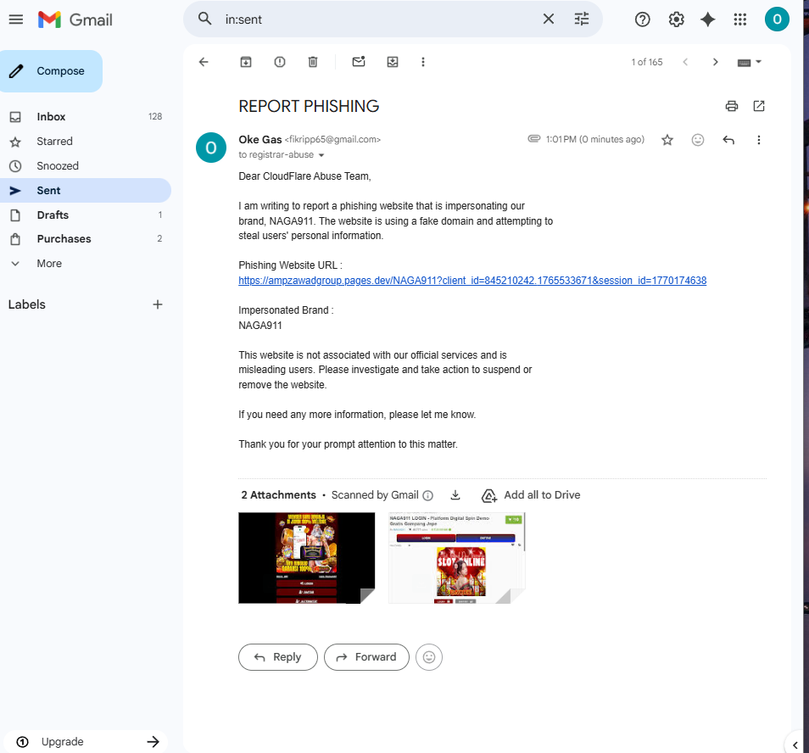
Task: Show recipient details dropdown arrow
Action: pyautogui.click(x=321, y=155)
